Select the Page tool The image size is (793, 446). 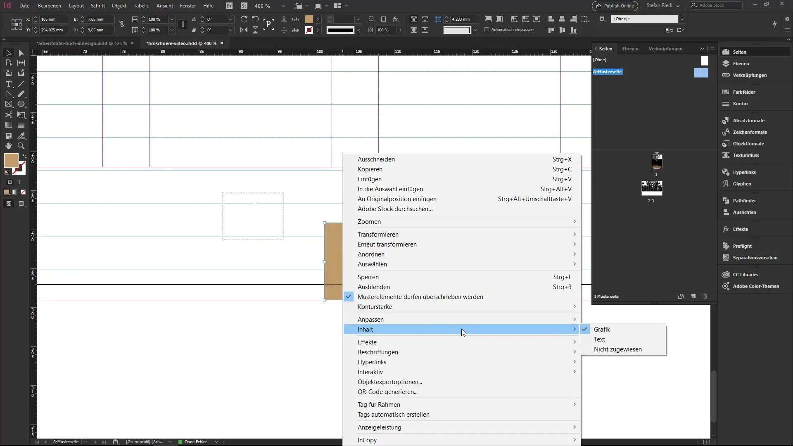point(8,63)
